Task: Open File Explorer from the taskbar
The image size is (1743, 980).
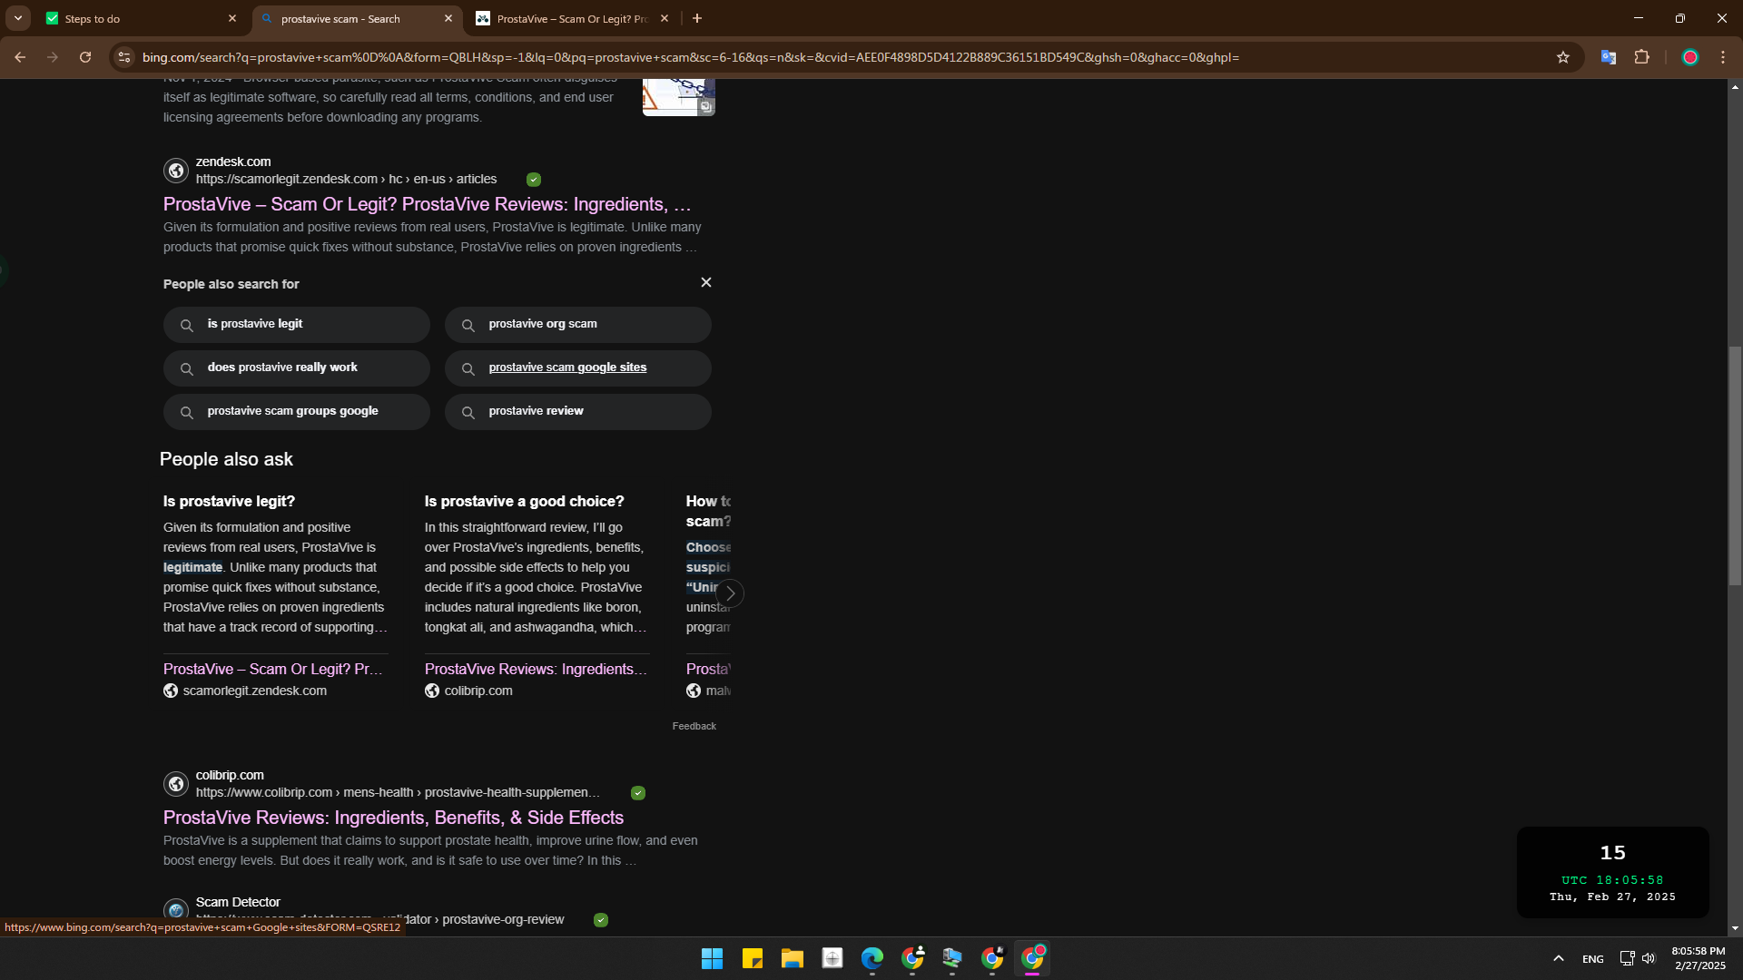Action: (x=792, y=958)
